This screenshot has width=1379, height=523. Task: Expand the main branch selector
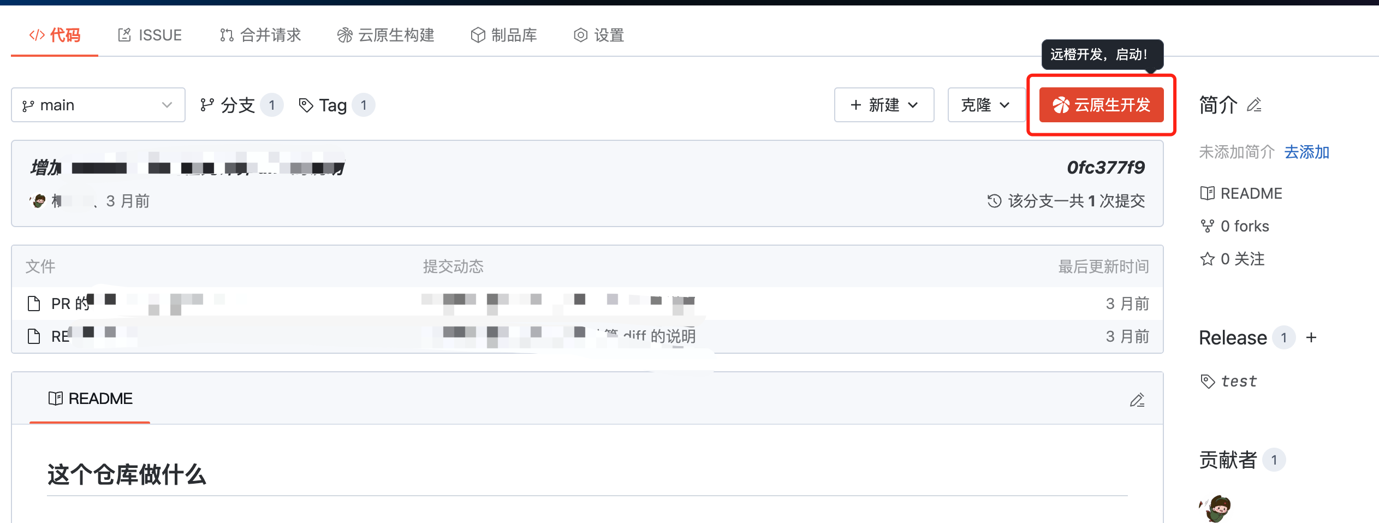click(x=98, y=105)
